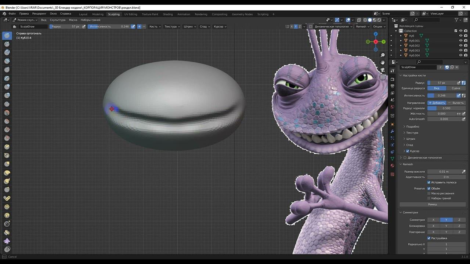Click the Радиус нормали slider
470x264 pixels.
point(446,108)
